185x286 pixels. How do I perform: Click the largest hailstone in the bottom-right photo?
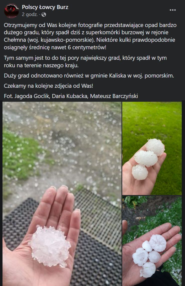tap(158, 243)
